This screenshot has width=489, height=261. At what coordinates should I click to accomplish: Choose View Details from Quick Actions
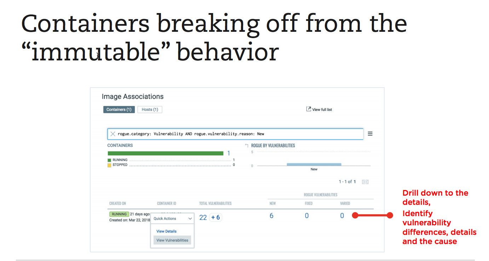click(166, 231)
